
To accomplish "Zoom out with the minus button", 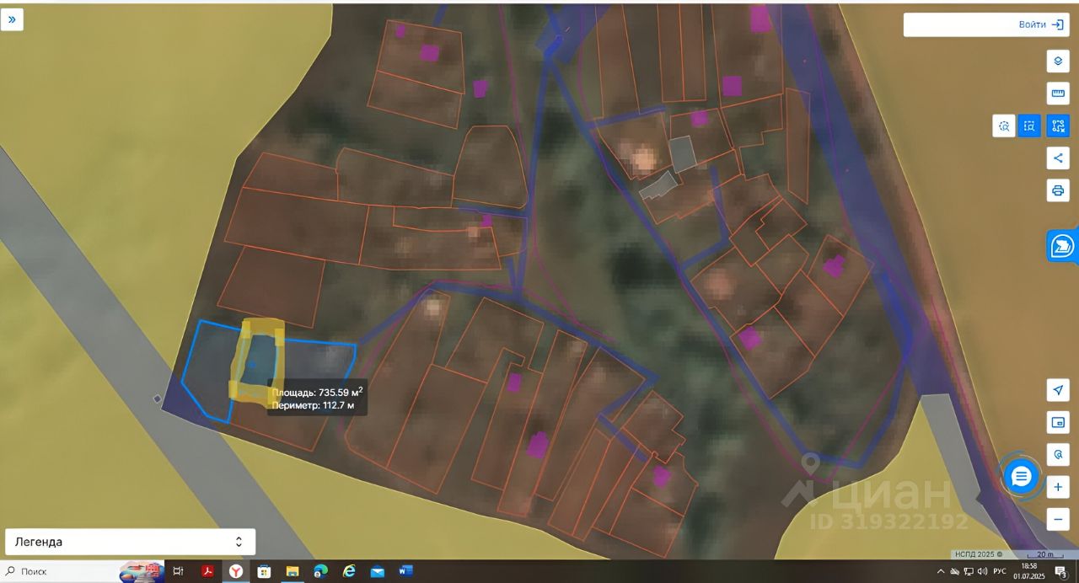I will click(1058, 519).
